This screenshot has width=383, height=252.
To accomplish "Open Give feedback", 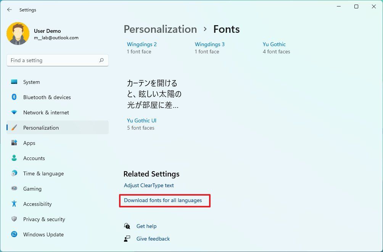I will [153, 239].
